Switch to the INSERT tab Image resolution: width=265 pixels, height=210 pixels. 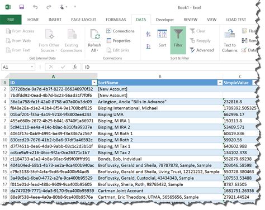[55, 20]
